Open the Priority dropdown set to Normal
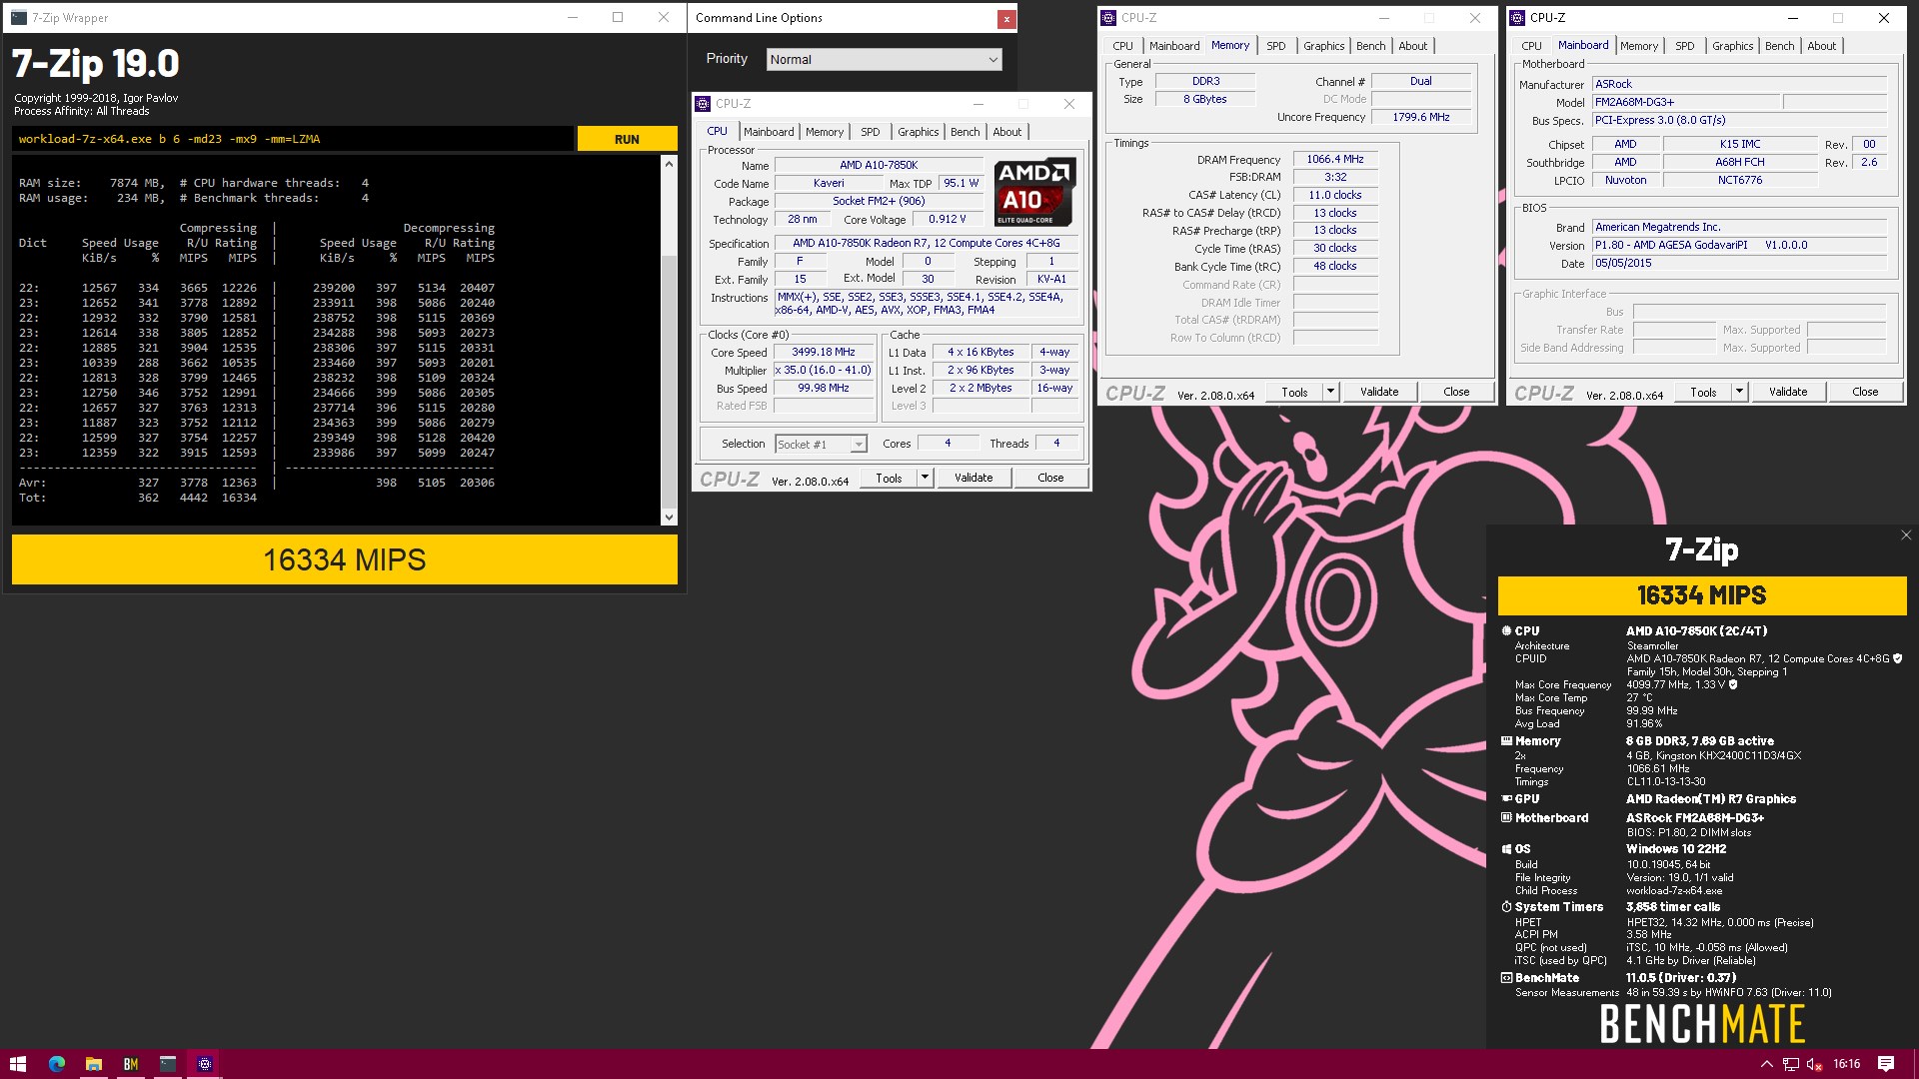This screenshot has width=1919, height=1079. [x=884, y=59]
